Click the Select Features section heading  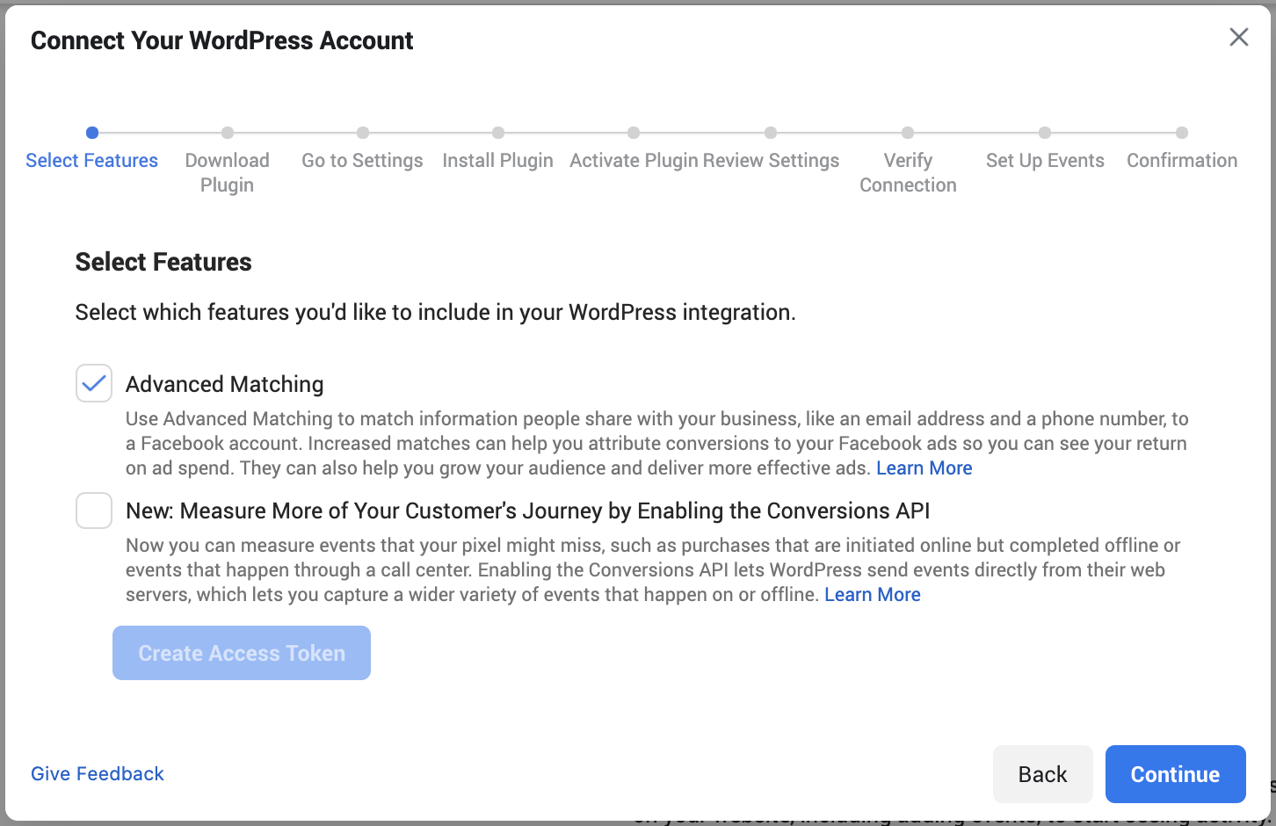[163, 262]
